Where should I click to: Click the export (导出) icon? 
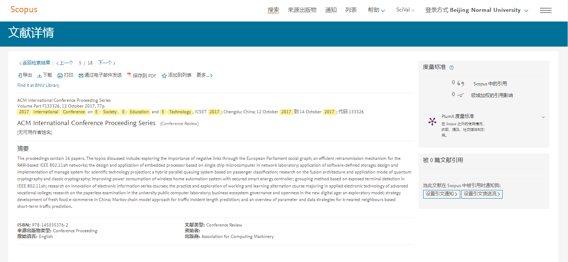[x=20, y=76]
